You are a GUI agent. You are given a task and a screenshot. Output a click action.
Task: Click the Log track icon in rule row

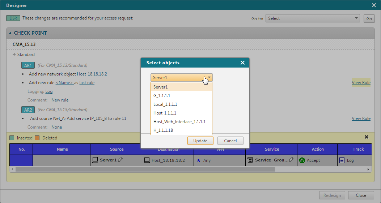pos(342,160)
